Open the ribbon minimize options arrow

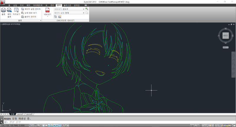tap(88, 5)
